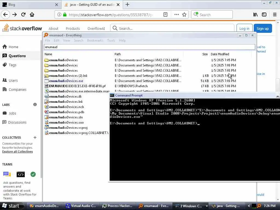Open the Help menu in Everything

click(x=122, y=40)
